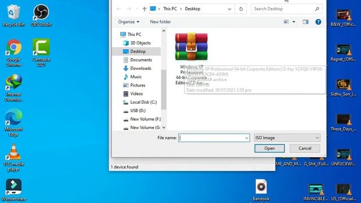Open Documents in navigation pane
This screenshot has height=203, width=361.
point(138,60)
